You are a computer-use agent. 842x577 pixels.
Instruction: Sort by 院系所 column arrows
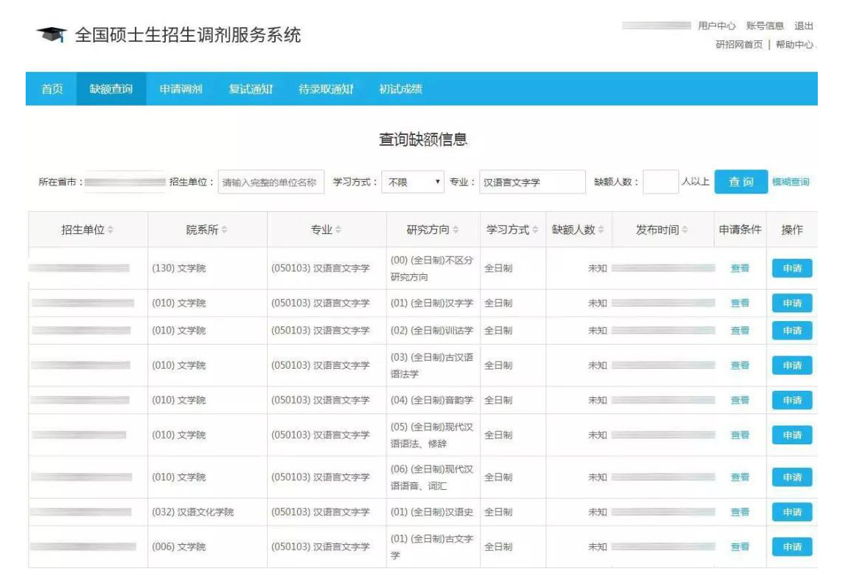(224, 229)
